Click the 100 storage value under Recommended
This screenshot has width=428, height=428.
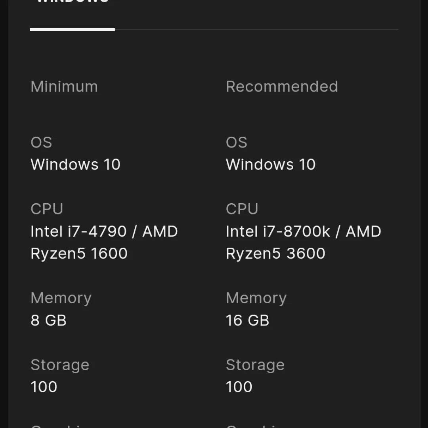(x=239, y=387)
